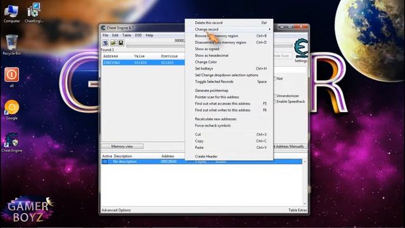Select 'Recalculate new addresses'

click(229, 119)
